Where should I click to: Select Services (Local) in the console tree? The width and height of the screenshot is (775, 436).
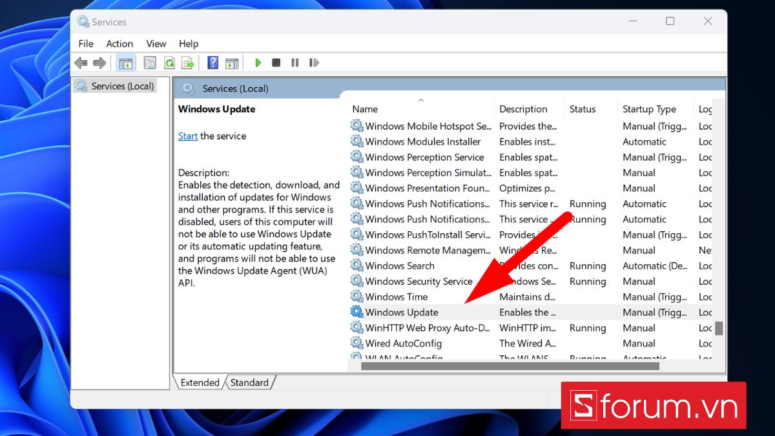click(114, 86)
